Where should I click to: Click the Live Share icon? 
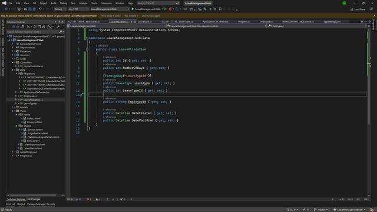coord(352,9)
